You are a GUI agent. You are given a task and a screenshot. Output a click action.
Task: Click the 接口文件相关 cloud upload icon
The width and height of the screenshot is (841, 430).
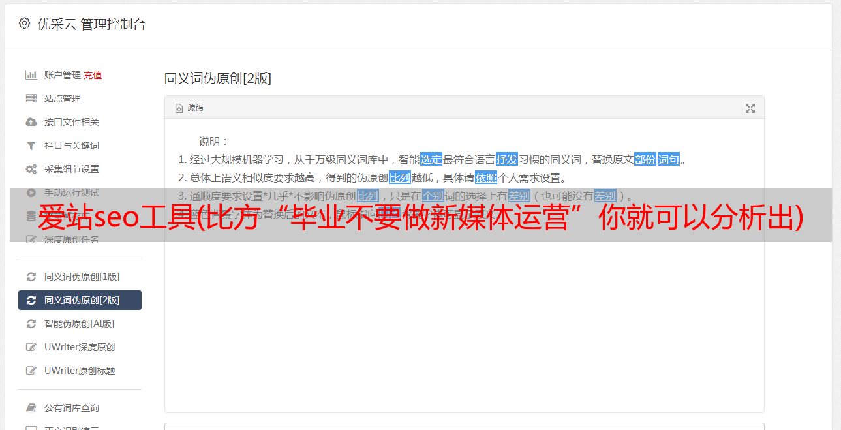[31, 122]
